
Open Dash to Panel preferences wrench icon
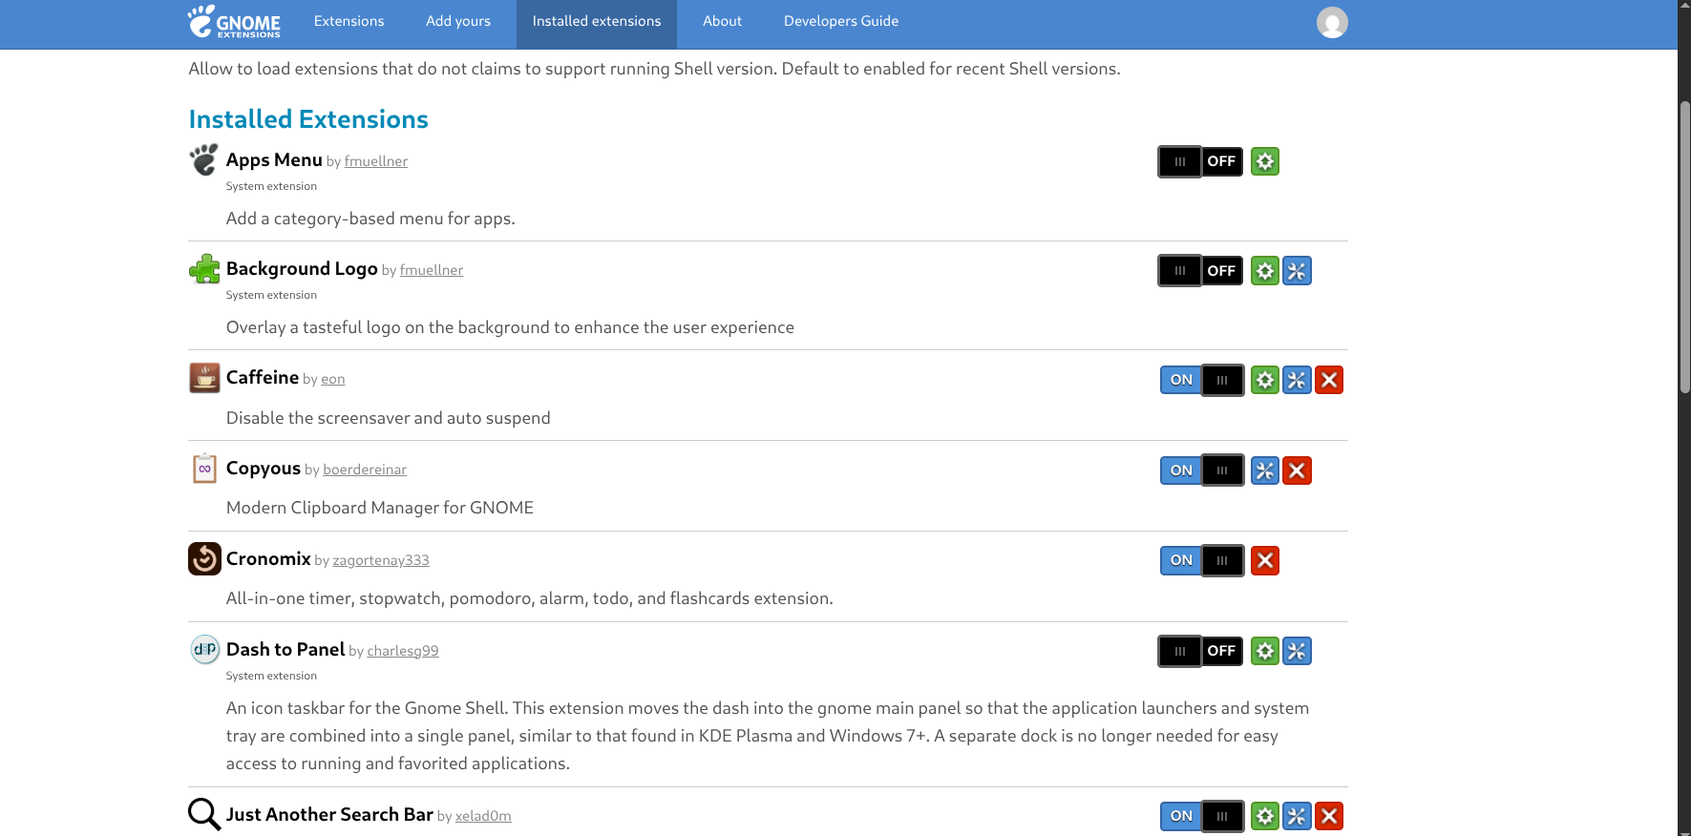pos(1297,651)
